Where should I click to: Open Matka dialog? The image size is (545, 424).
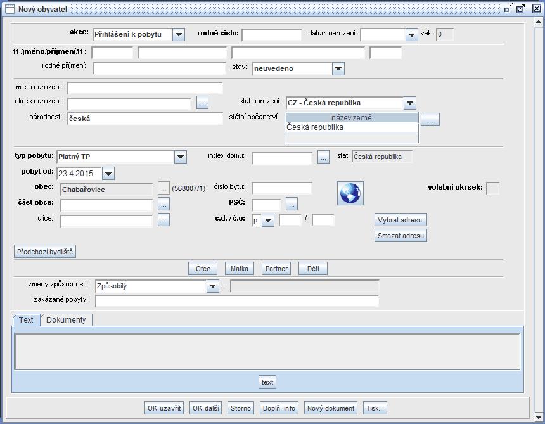240,269
